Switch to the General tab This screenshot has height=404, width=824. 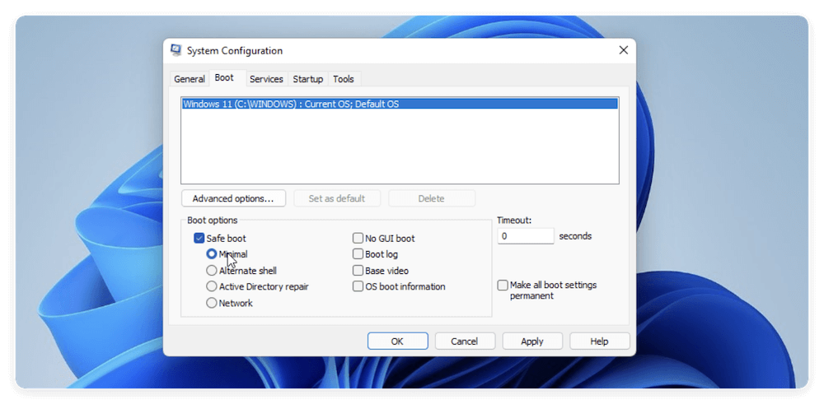pyautogui.click(x=190, y=79)
